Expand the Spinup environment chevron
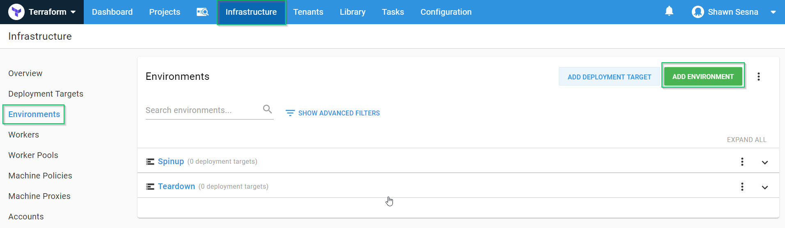The width and height of the screenshot is (785, 228). pos(764,162)
